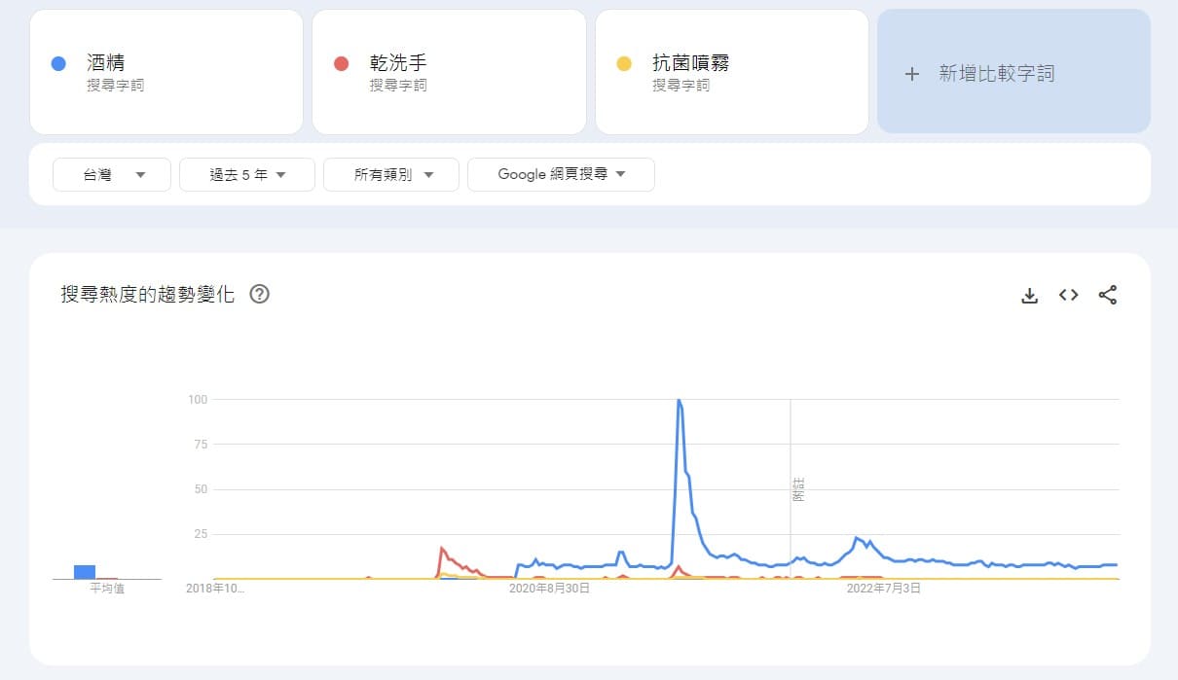Click 搜尋字詞 subtitle under 乾洗手
This screenshot has width=1178, height=680.
[x=398, y=86]
